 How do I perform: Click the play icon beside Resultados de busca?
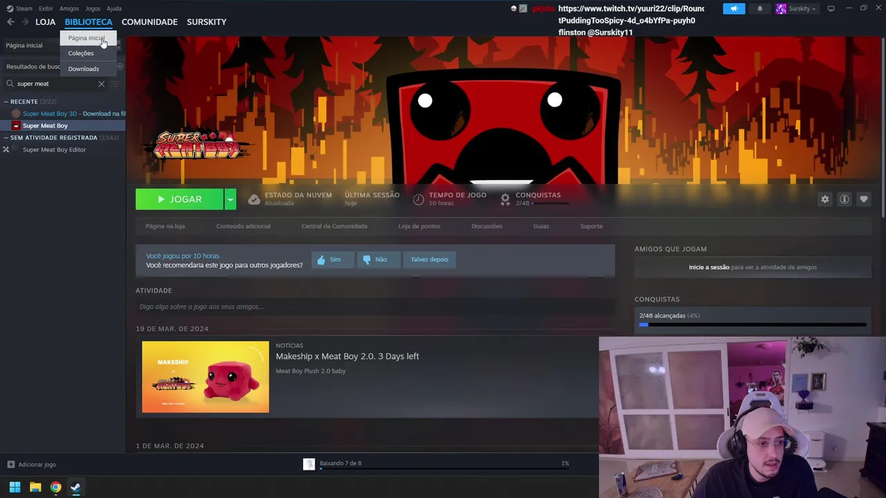click(120, 66)
